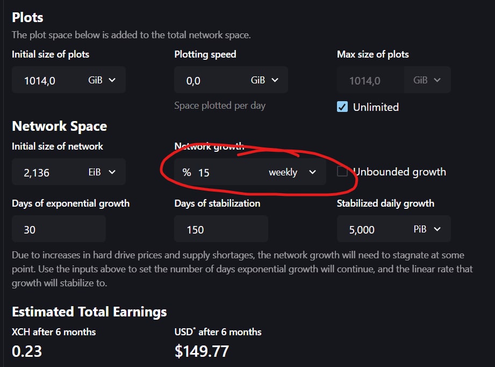Uncheck the Unlimited checkbox

[x=342, y=107]
